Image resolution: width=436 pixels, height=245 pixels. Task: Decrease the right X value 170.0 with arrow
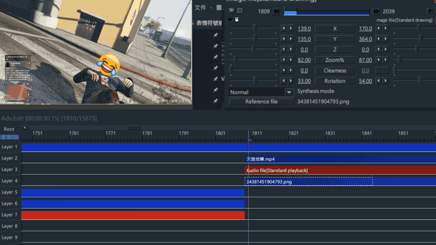[x=379, y=28]
